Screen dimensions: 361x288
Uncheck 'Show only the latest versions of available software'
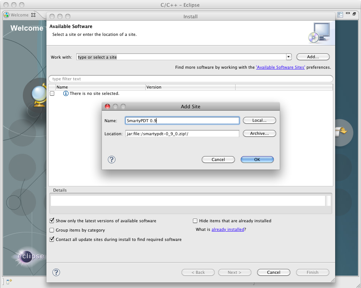[x=52, y=221]
